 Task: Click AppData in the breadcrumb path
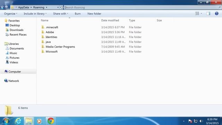tap(24, 7)
